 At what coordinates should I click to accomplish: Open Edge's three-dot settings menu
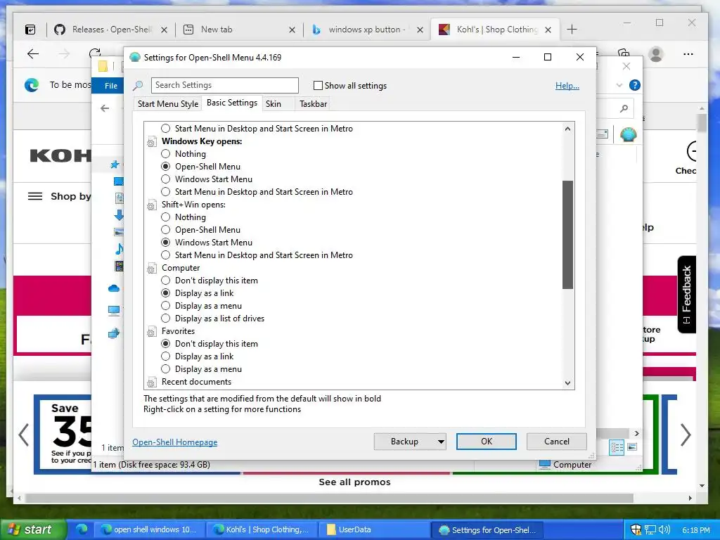[688, 54]
